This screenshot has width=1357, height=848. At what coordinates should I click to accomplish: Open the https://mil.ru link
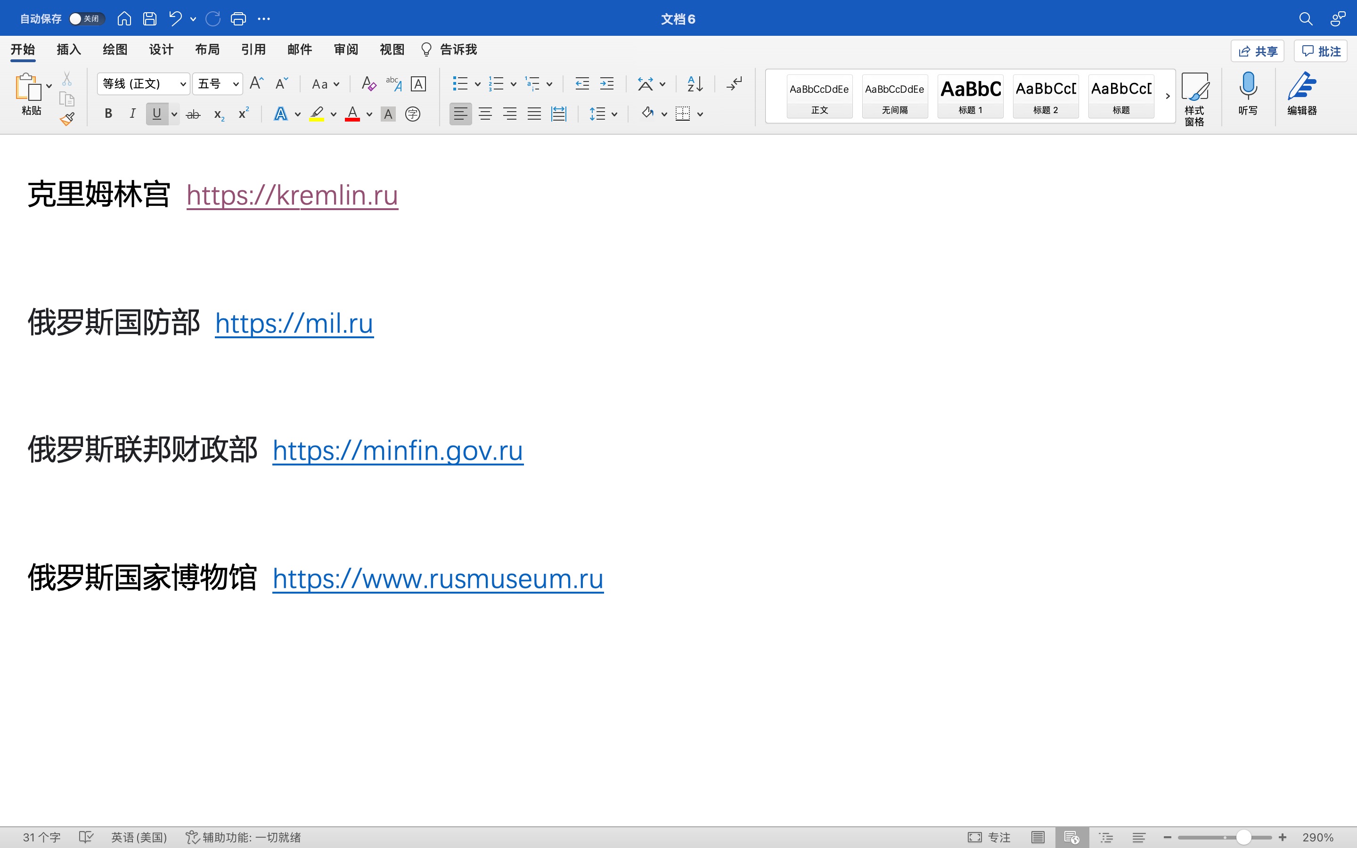pos(294,323)
